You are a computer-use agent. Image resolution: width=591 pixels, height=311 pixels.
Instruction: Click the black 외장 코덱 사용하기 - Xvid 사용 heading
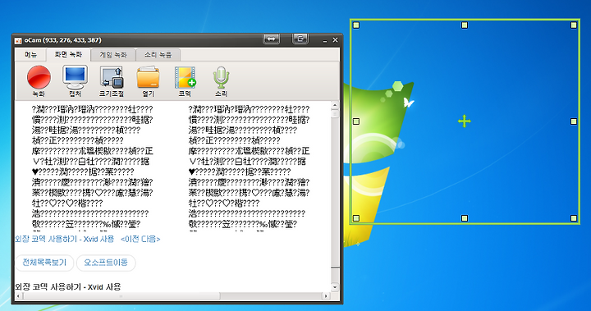68,287
